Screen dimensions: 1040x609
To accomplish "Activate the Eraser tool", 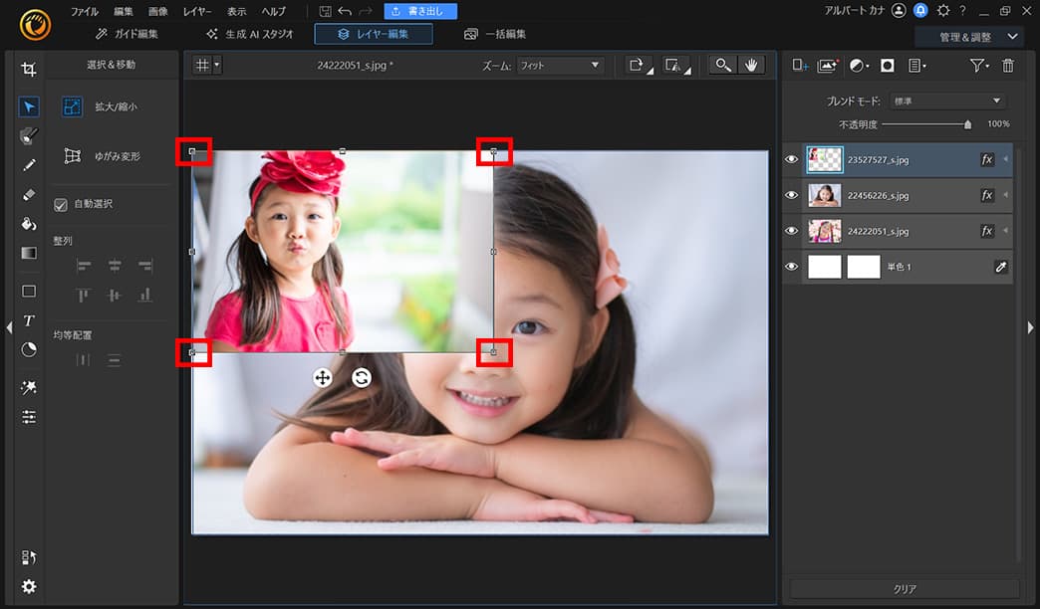I will [x=29, y=195].
